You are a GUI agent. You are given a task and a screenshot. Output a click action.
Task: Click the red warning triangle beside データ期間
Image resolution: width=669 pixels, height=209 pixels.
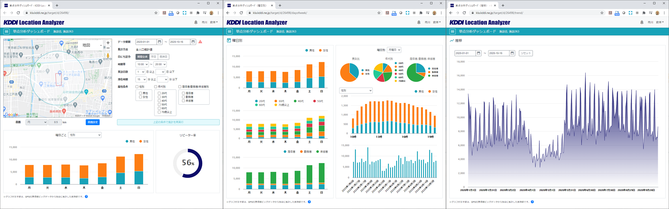(x=200, y=42)
